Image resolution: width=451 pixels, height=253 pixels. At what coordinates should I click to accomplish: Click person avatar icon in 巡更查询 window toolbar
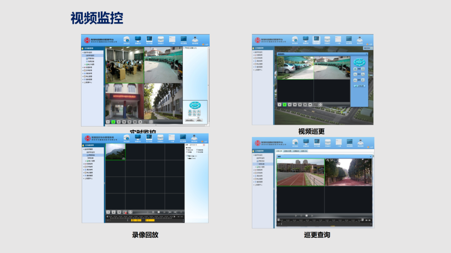click(x=360, y=142)
